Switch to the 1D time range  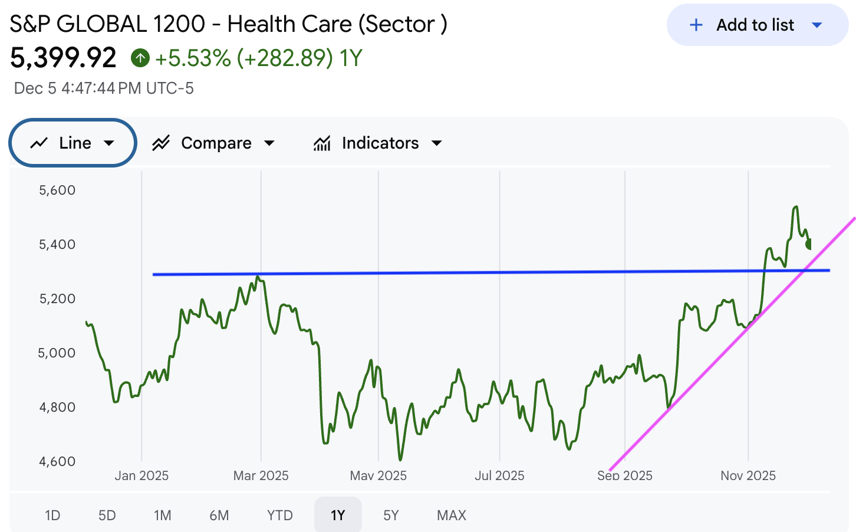click(52, 515)
